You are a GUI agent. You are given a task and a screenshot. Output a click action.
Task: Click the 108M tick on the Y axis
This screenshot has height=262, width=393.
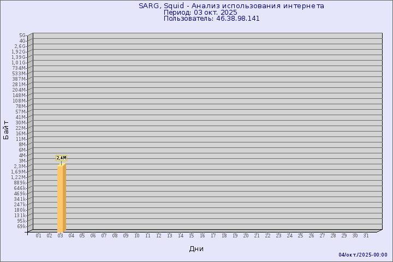(x=20, y=100)
